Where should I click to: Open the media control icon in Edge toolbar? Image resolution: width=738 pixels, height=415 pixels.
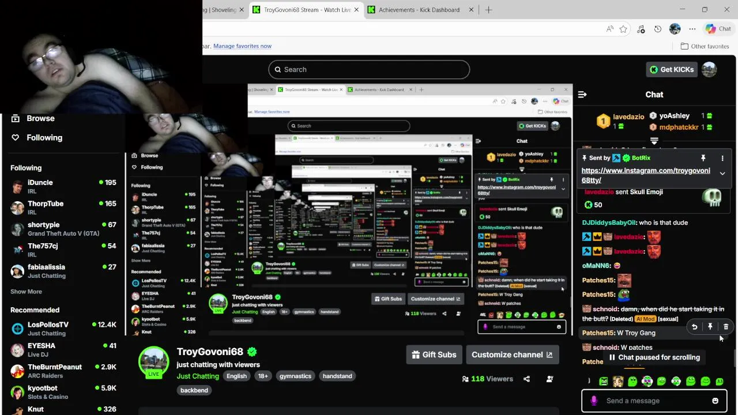point(641,29)
